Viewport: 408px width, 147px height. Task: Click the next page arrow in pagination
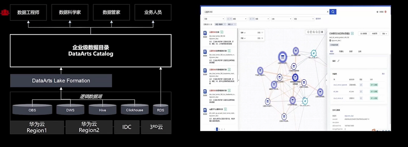tap(224, 129)
